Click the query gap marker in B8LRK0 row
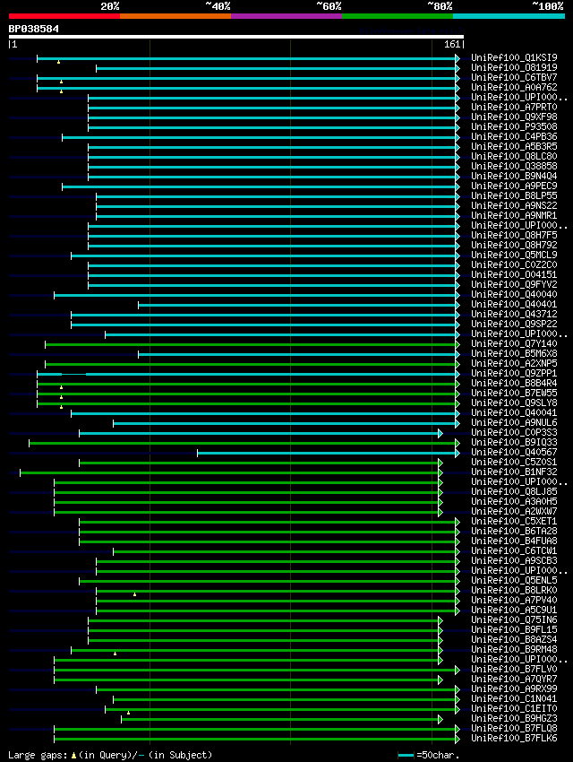 [134, 594]
